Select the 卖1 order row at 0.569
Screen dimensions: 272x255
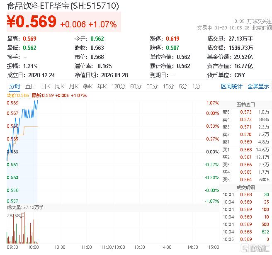(245, 142)
